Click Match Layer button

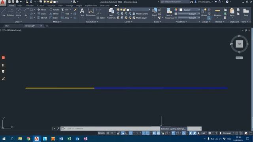tap(140, 18)
